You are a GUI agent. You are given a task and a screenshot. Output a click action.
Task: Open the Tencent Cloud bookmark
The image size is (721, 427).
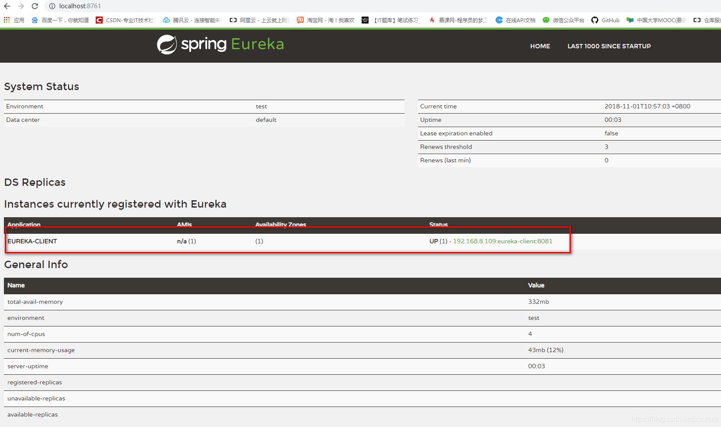pyautogui.click(x=192, y=20)
